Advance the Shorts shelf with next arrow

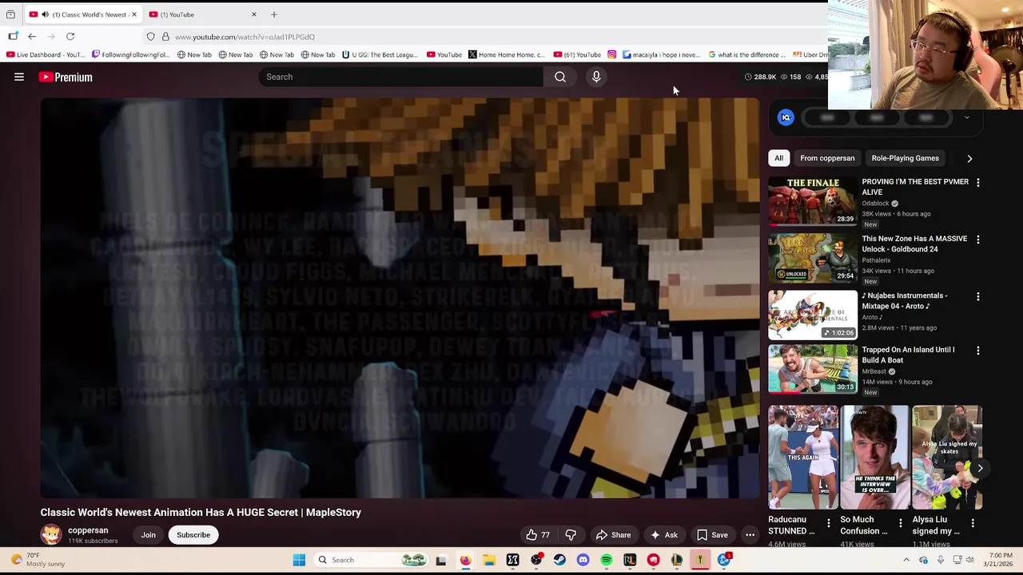click(980, 469)
